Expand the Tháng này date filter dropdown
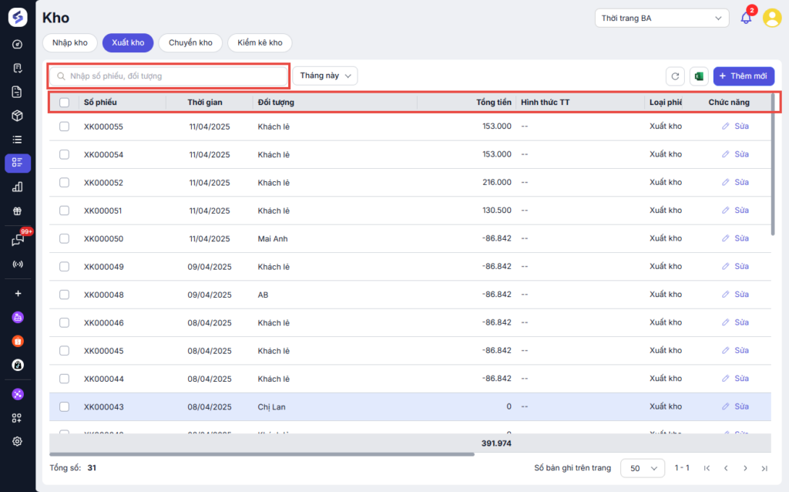789x492 pixels. point(325,76)
